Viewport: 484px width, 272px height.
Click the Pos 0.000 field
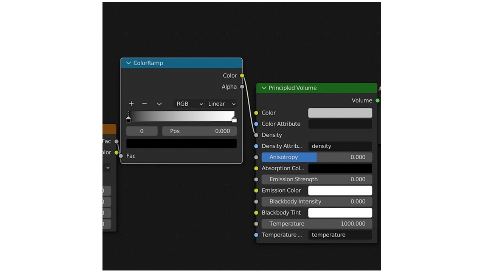pos(200,131)
